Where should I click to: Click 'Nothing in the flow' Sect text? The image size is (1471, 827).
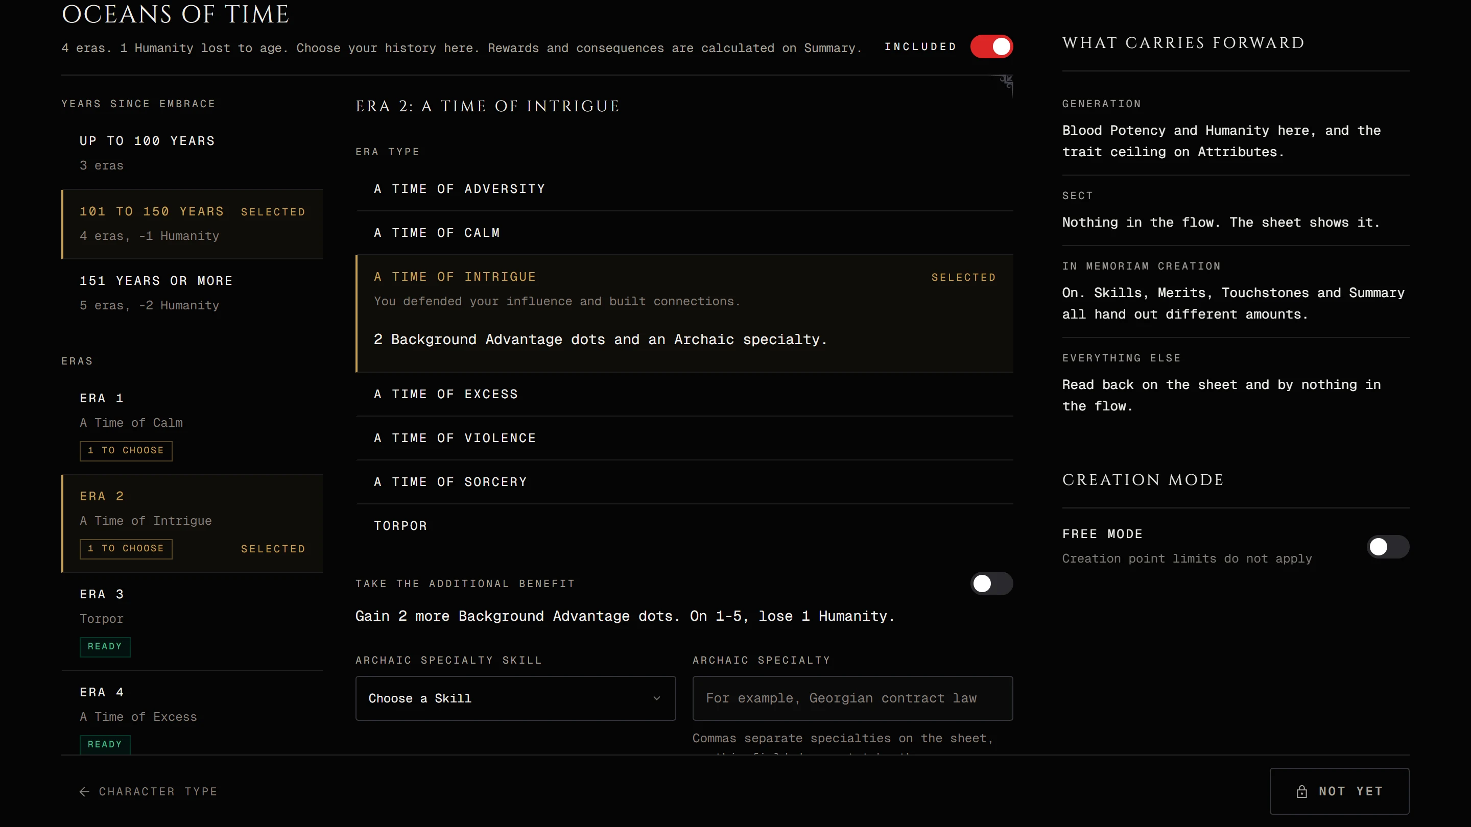pos(1221,223)
